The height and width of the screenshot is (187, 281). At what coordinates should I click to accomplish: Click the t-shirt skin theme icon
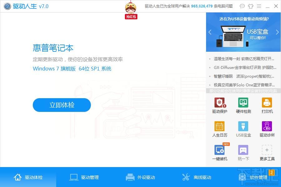point(251,6)
